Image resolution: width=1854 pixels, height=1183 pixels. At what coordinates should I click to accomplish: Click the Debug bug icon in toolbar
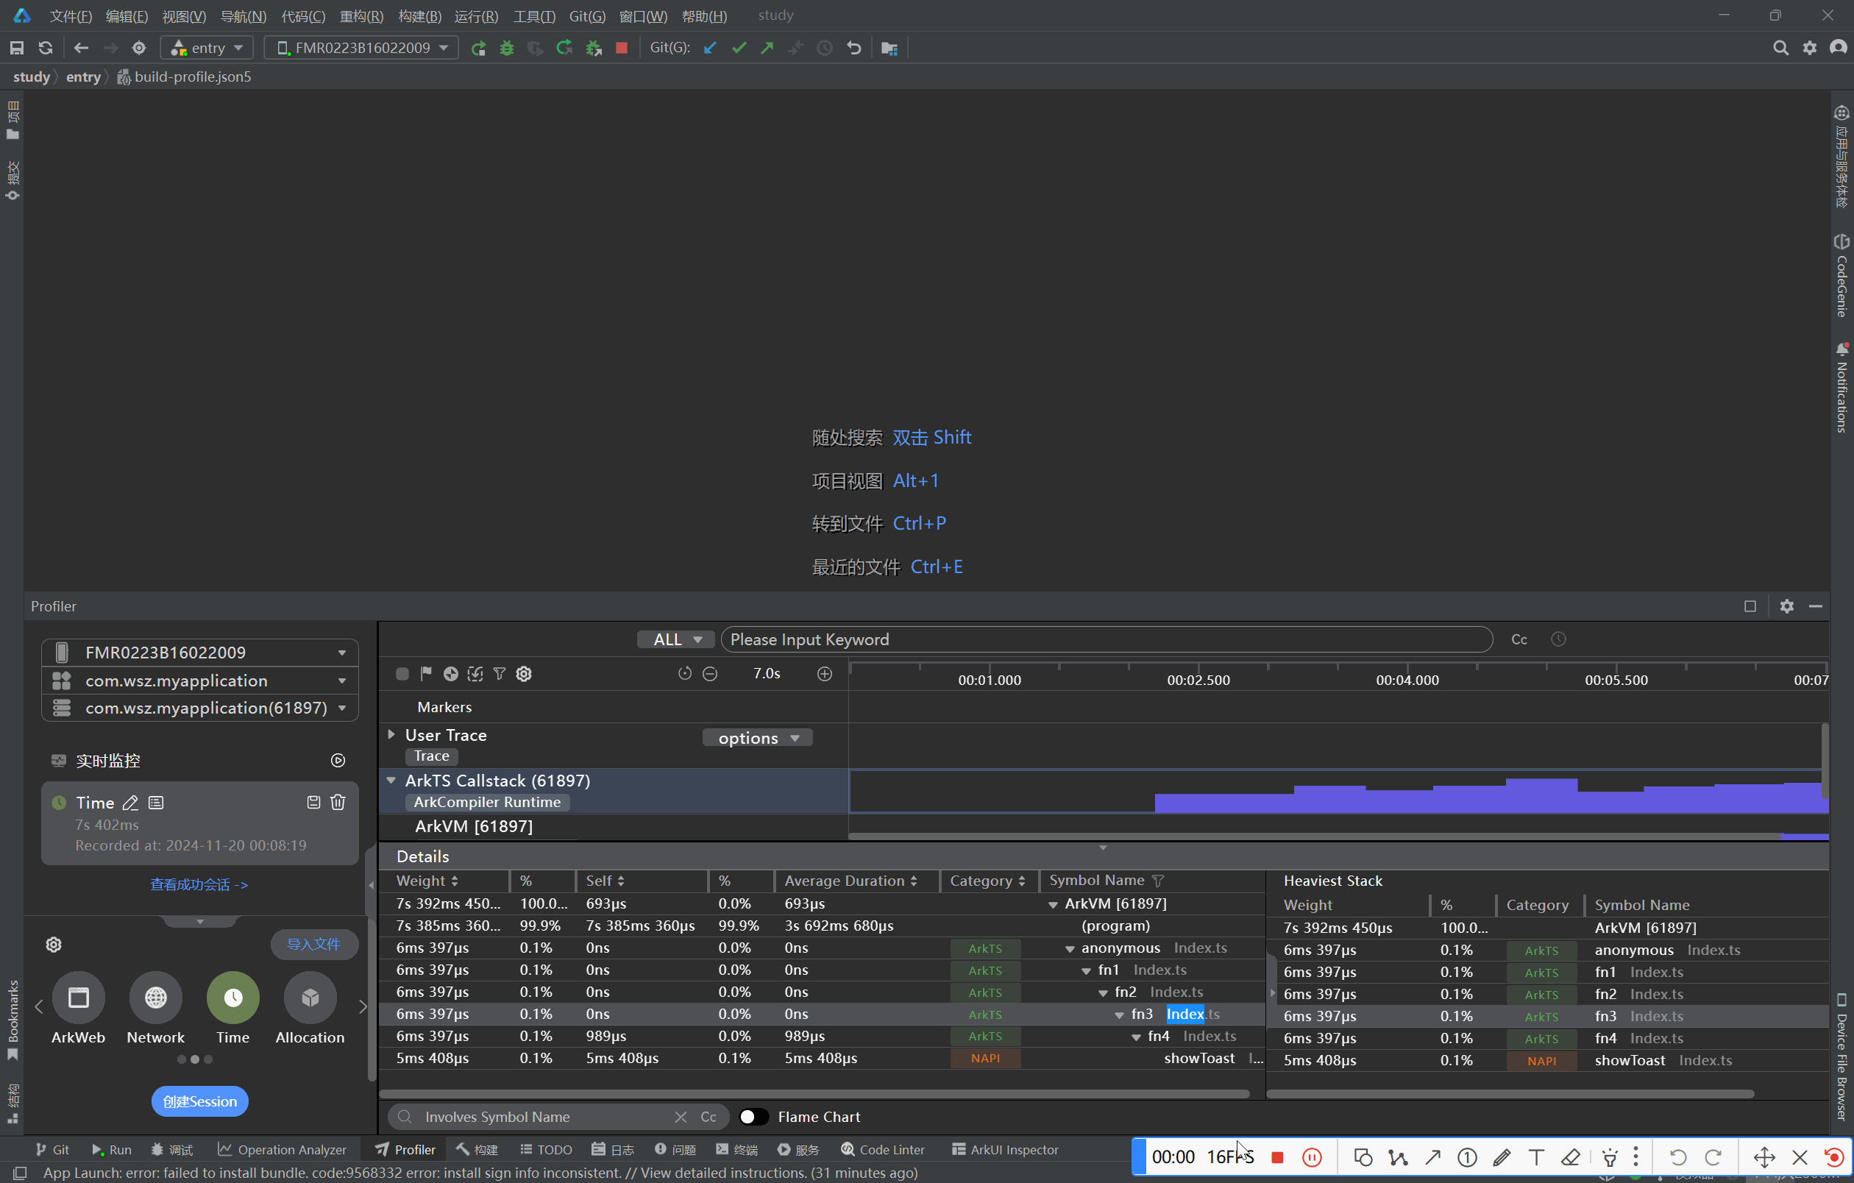507,49
